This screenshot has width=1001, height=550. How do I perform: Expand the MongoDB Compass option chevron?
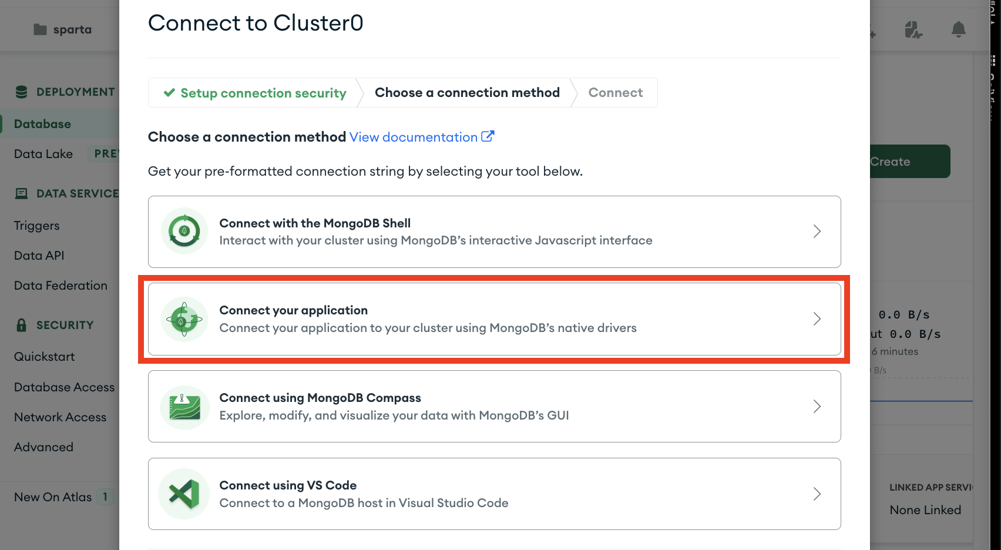tap(817, 406)
